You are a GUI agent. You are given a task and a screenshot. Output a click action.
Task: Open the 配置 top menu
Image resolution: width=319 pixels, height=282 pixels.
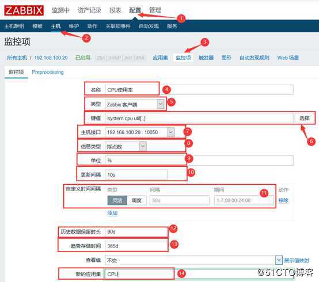coord(135,10)
